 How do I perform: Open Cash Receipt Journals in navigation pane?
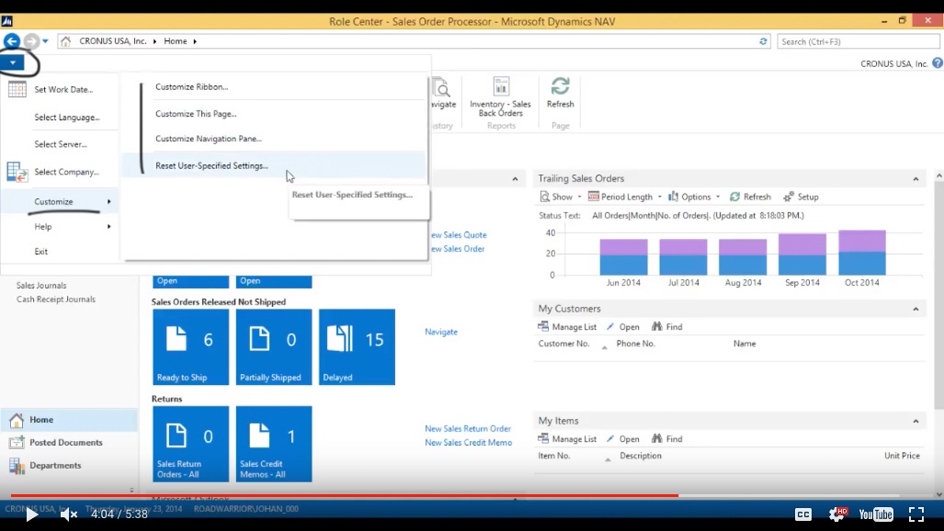pos(56,299)
